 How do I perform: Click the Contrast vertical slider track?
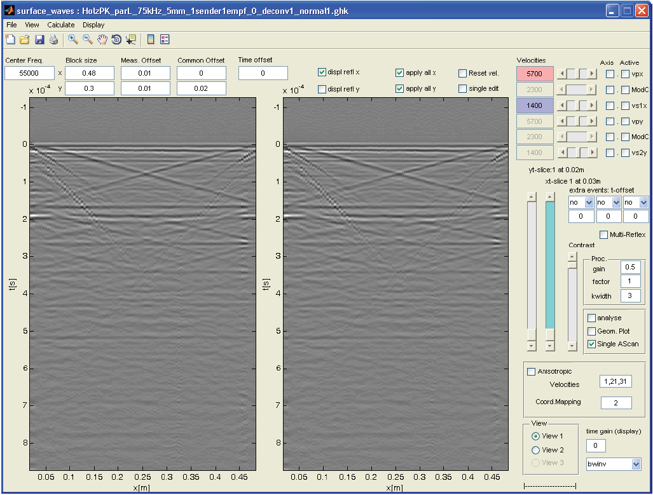pos(573,305)
